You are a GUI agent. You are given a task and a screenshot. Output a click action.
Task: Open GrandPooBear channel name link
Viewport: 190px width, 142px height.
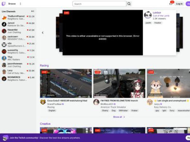pos(54,104)
